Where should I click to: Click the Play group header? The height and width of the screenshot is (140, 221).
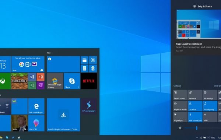(49, 53)
